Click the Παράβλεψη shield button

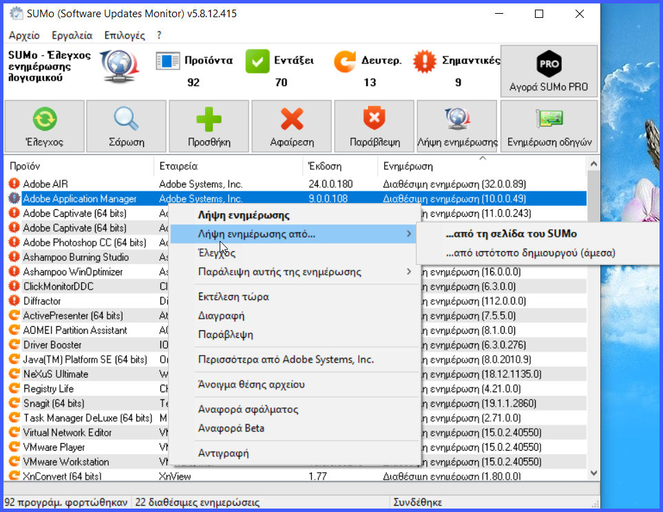point(375,126)
